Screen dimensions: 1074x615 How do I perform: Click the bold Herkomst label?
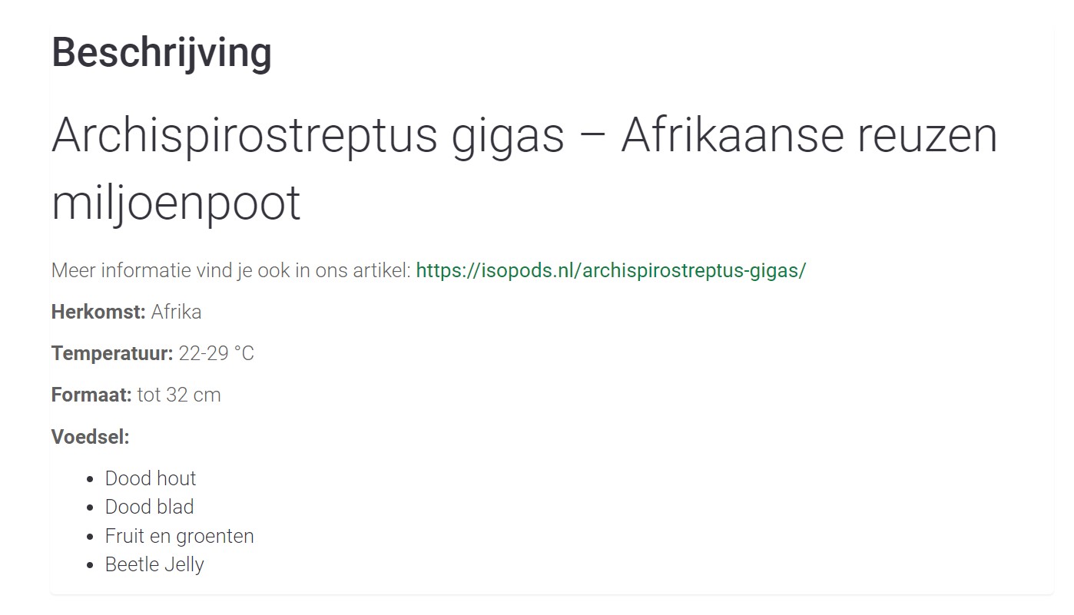pyautogui.click(x=98, y=312)
